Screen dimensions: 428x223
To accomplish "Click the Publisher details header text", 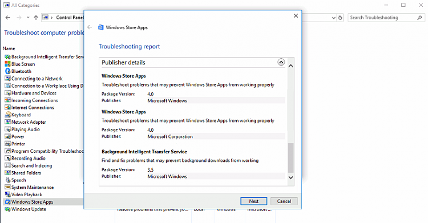I will [x=123, y=62].
